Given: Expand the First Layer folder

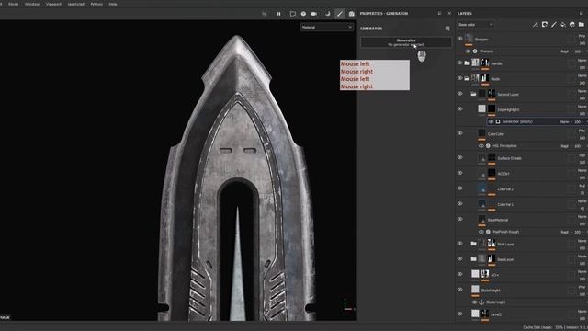Looking at the screenshot, I should point(474,244).
